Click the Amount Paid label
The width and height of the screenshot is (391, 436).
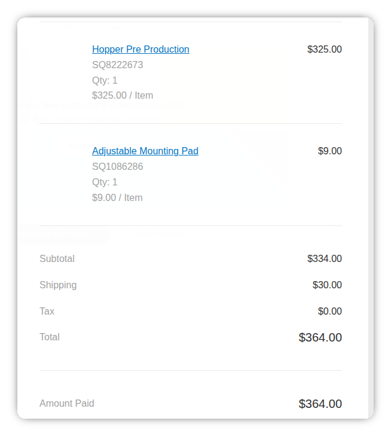tap(67, 403)
